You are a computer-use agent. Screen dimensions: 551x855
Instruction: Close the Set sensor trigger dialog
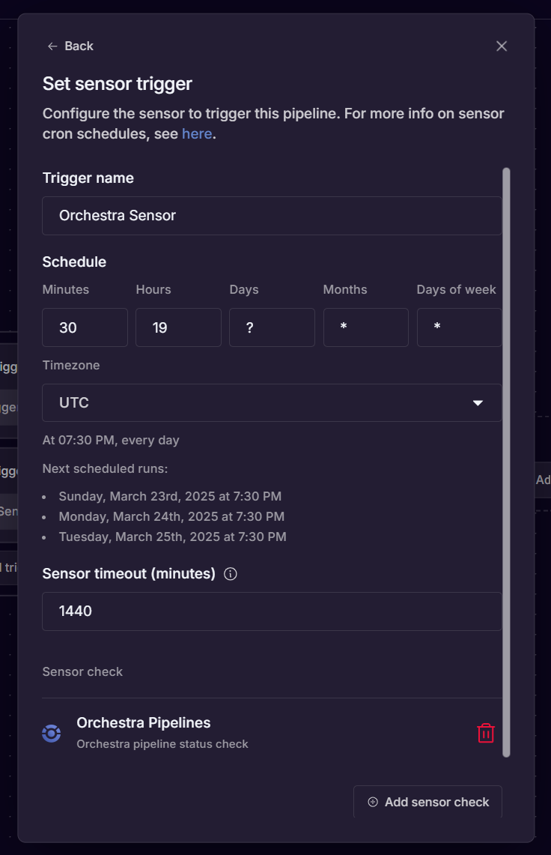[x=501, y=46]
